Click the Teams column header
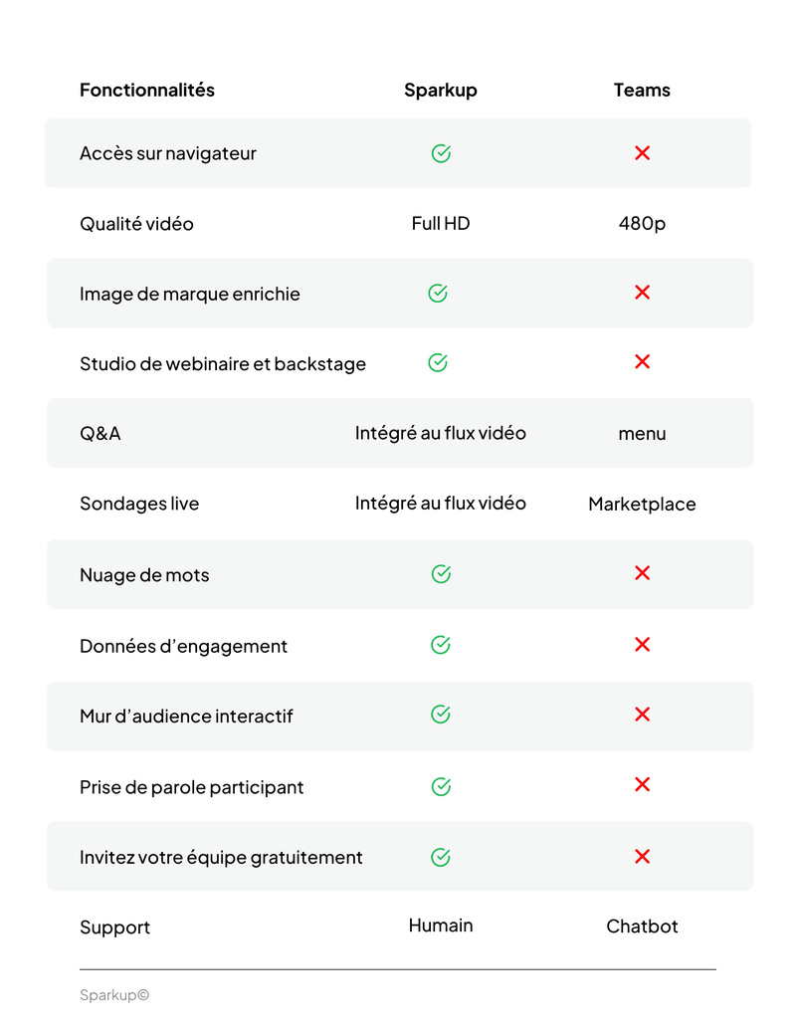 coord(642,90)
